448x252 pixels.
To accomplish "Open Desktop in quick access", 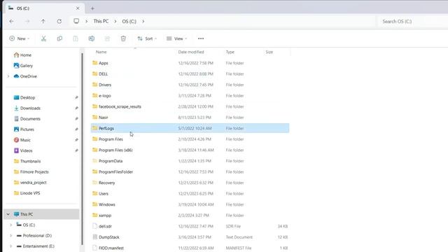I will coord(24,98).
